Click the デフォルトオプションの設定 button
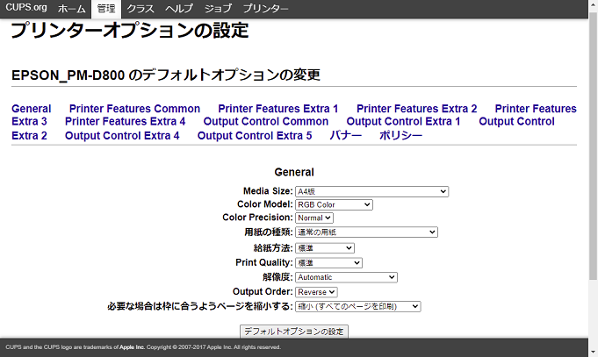Image resolution: width=598 pixels, height=357 pixels. tap(294, 332)
